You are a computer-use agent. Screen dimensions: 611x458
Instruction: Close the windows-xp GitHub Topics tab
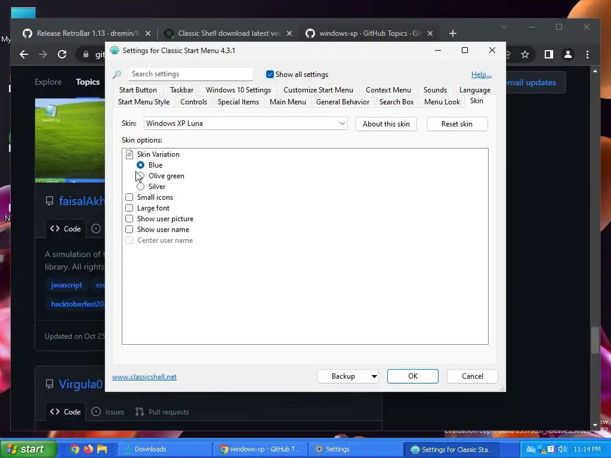pos(430,33)
